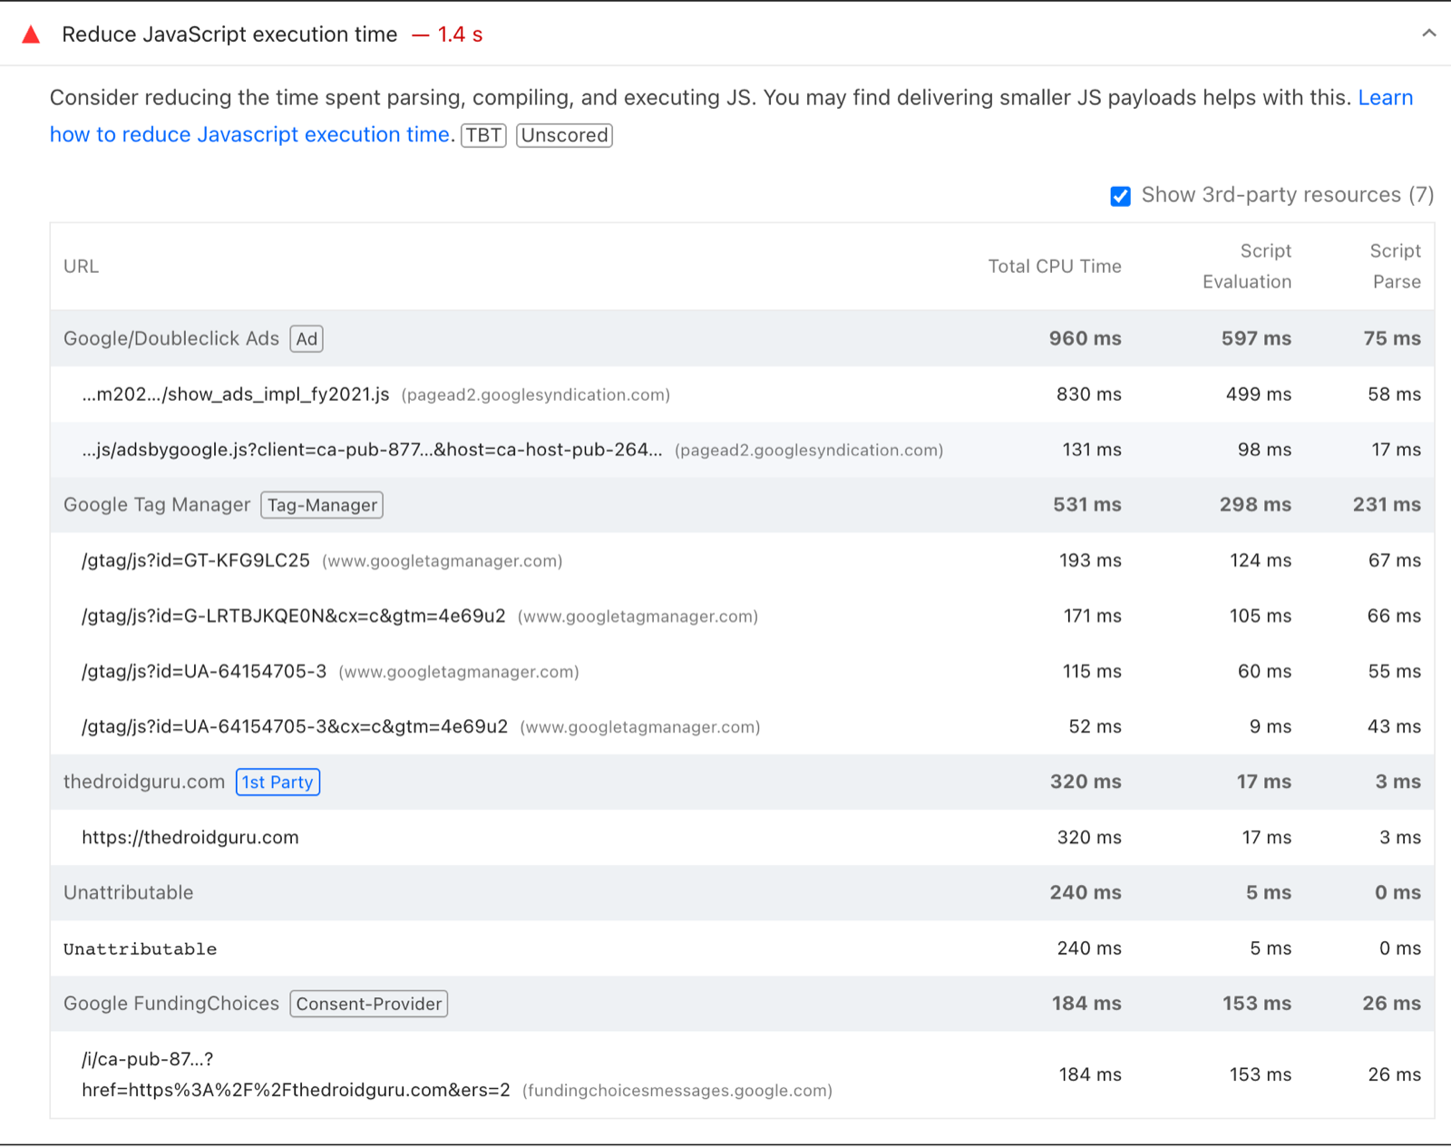Viewport: 1451px width, 1147px height.
Task: Select the Google FundingChoices group row
Action: (742, 1004)
